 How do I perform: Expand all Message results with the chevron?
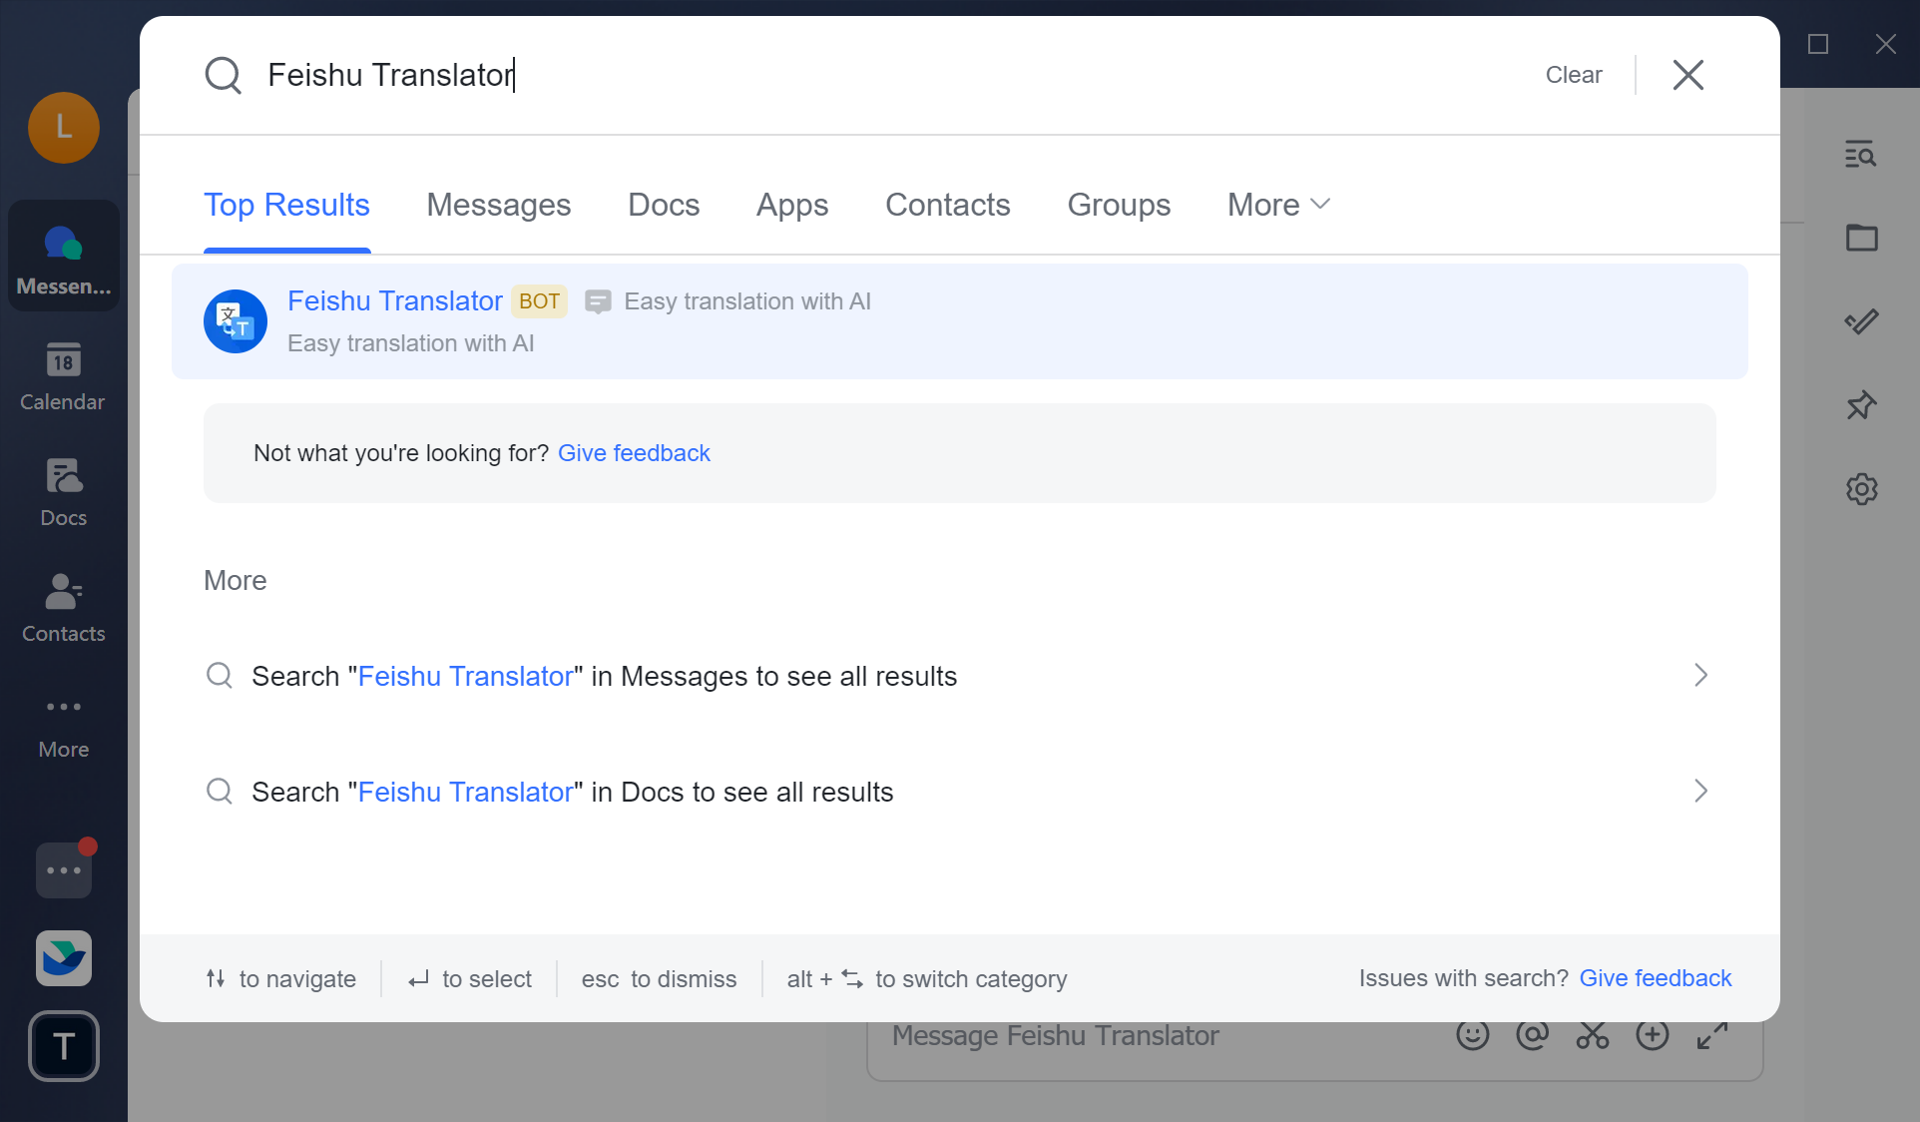click(1700, 676)
